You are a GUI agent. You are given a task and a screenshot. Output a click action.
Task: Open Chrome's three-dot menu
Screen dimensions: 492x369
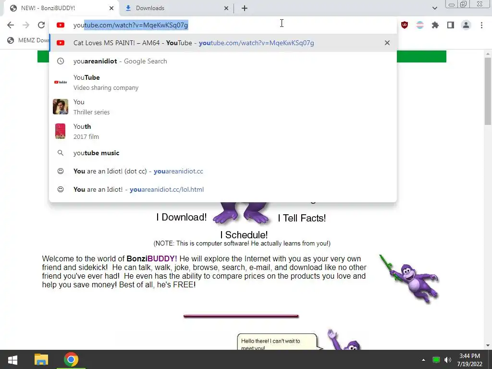click(x=481, y=25)
